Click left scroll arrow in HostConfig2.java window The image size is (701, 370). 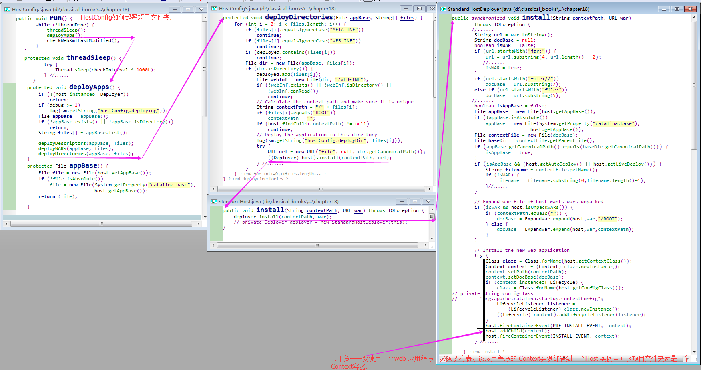pos(6,224)
